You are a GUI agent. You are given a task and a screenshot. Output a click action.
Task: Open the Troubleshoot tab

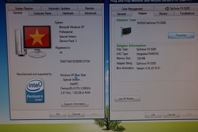(x=187, y=14)
